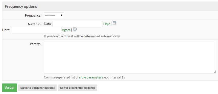
Task: Click the green Salvar button
Action: [9, 88]
